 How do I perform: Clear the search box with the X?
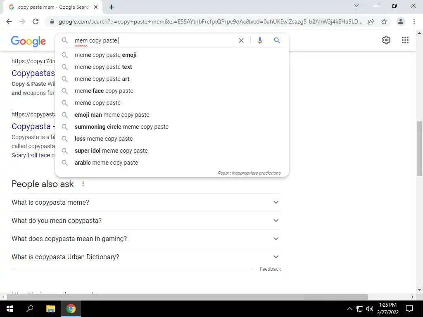pyautogui.click(x=241, y=40)
